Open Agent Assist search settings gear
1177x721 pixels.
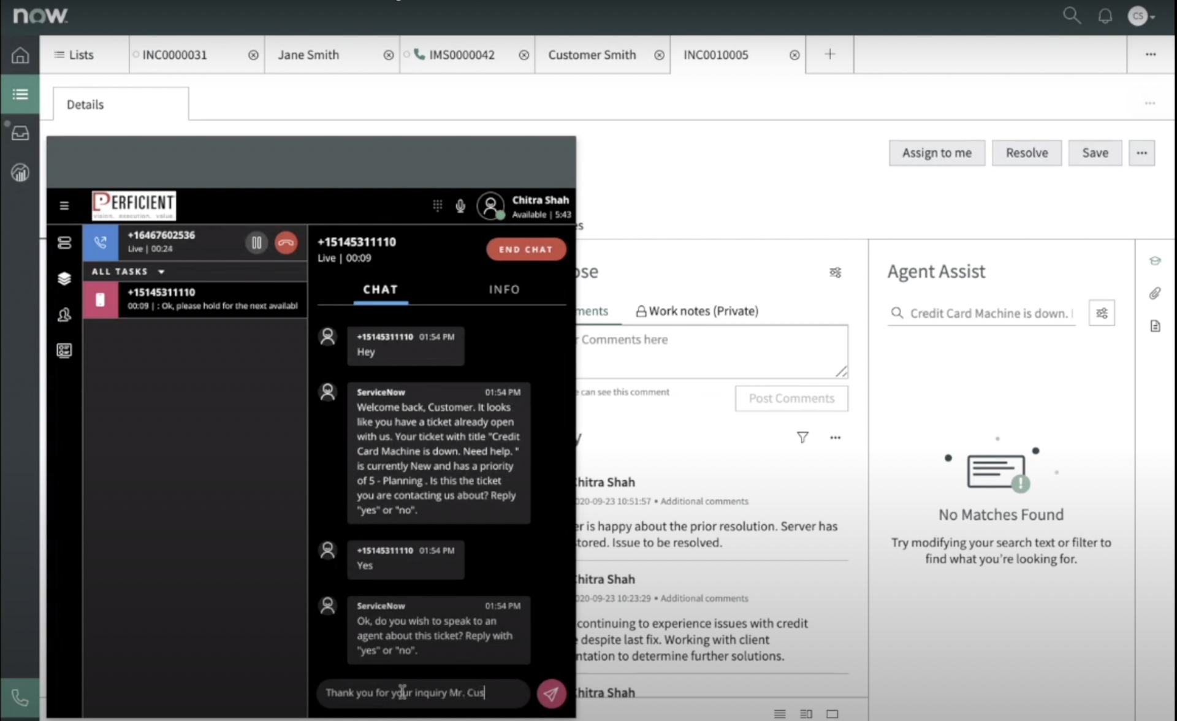point(1102,313)
